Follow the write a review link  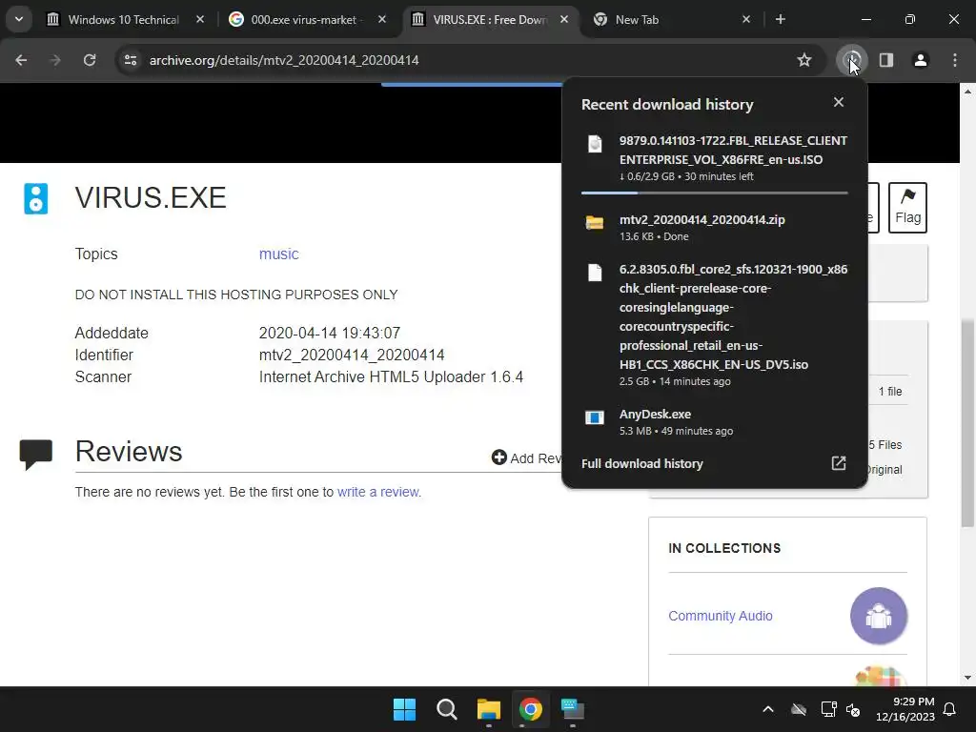pyautogui.click(x=378, y=492)
